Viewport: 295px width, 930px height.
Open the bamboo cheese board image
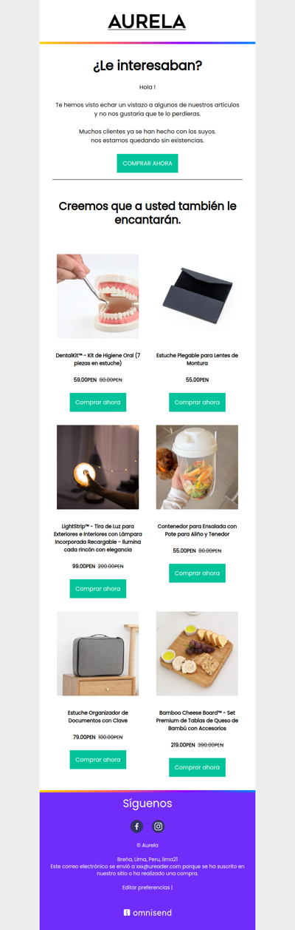(197, 653)
